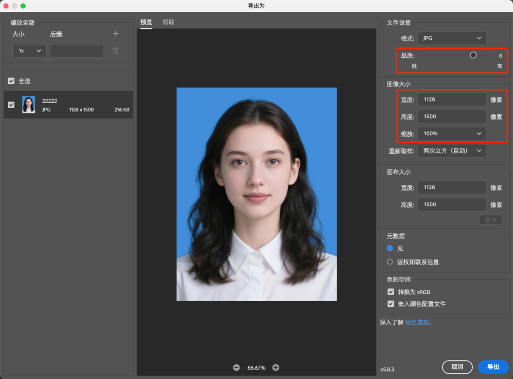
Task: Click the 品质 quality slider handle
Action: point(473,55)
